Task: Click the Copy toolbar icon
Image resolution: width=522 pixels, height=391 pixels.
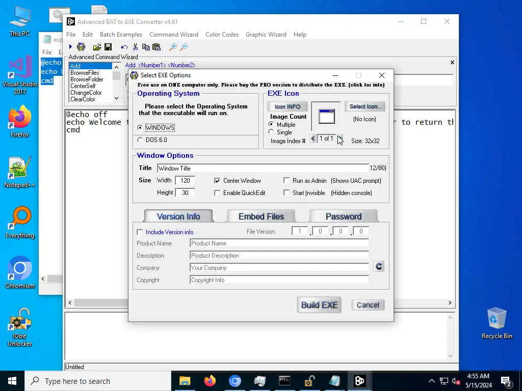Action: [x=146, y=47]
